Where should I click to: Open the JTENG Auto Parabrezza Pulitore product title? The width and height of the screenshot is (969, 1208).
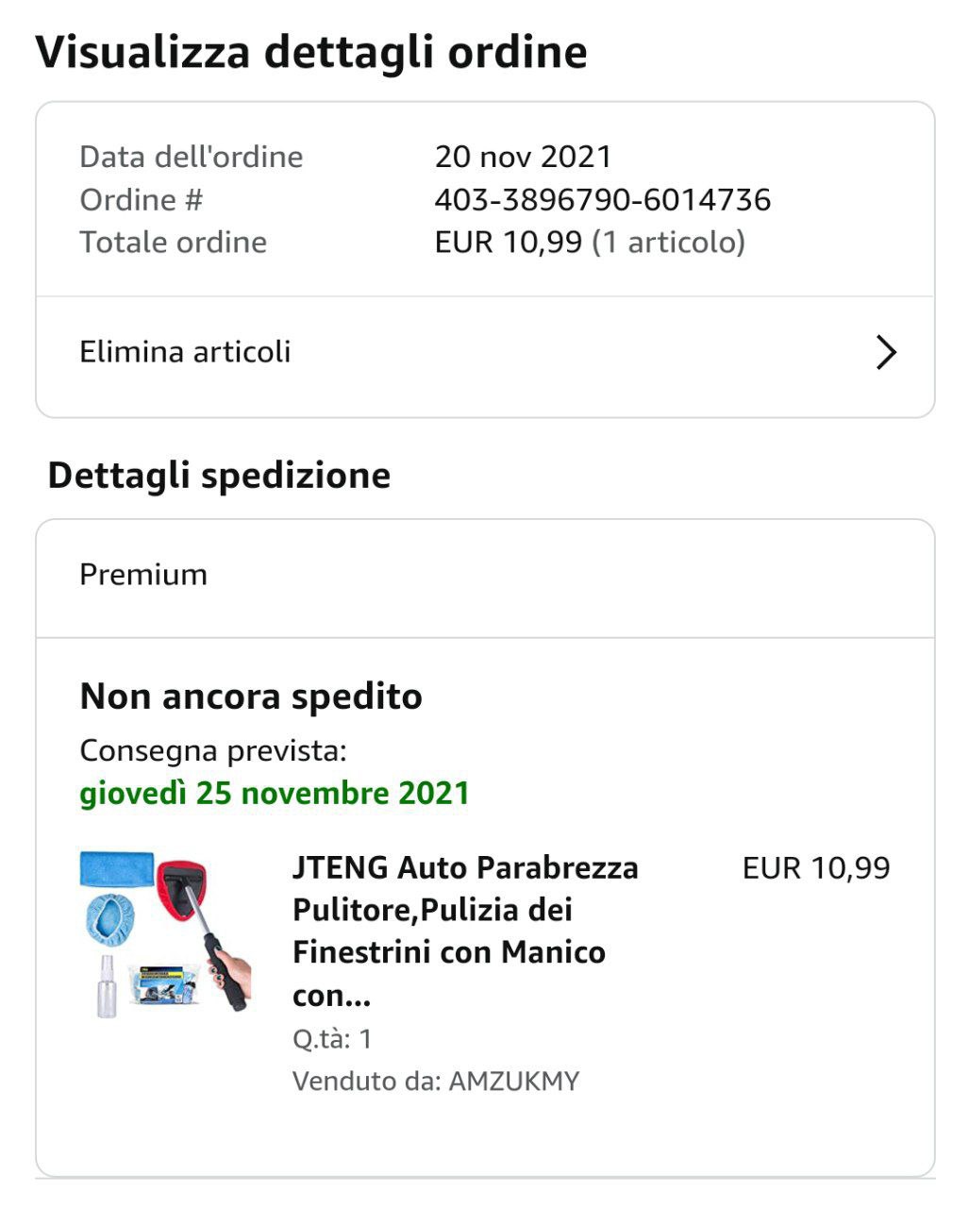point(464,931)
